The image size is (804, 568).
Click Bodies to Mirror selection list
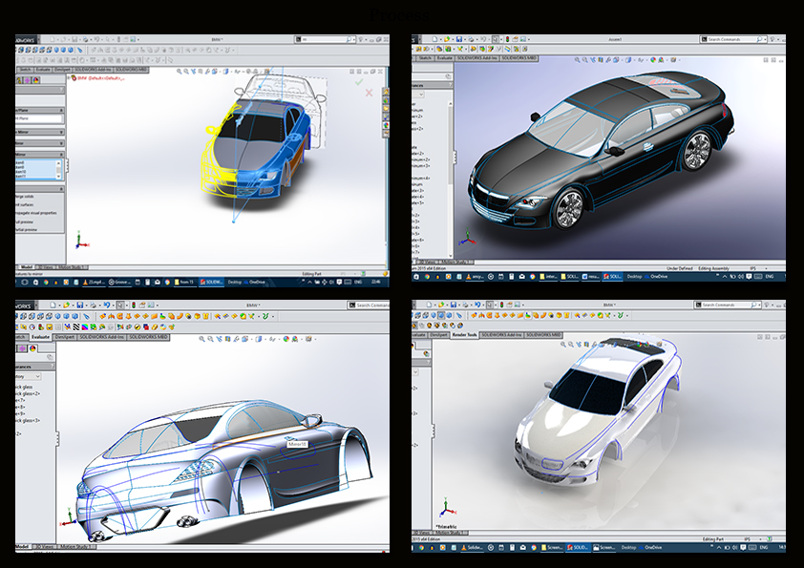[36, 169]
